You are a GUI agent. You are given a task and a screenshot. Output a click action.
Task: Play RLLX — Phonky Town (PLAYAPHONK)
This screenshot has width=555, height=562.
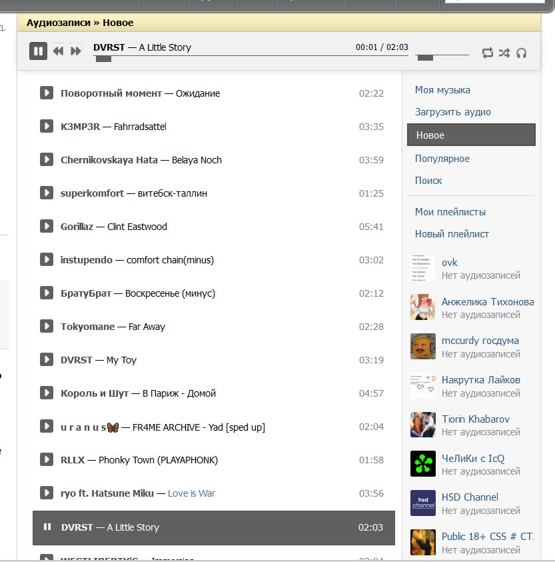[46, 459]
